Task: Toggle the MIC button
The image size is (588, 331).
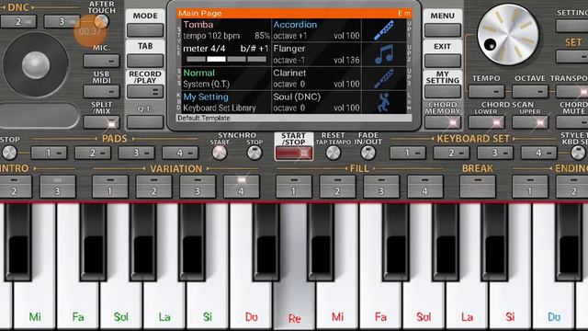Action: (101, 61)
